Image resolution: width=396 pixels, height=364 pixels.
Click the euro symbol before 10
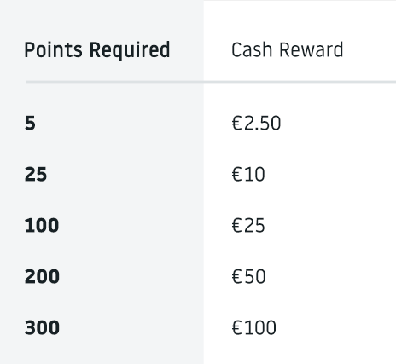(237, 175)
